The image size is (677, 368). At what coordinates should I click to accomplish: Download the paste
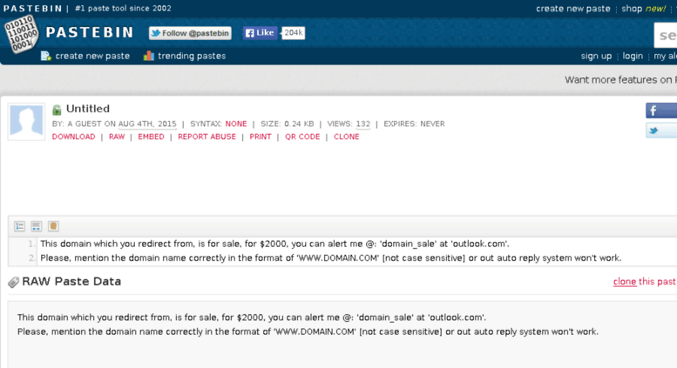point(73,137)
